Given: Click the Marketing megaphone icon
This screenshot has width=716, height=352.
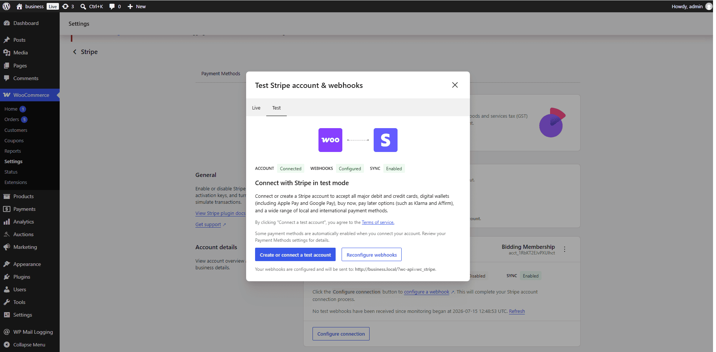Looking at the screenshot, I should [x=7, y=247].
